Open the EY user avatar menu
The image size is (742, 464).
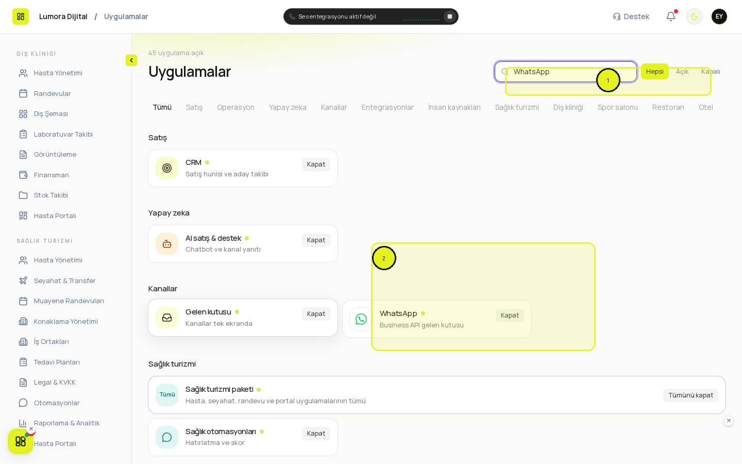coord(719,16)
